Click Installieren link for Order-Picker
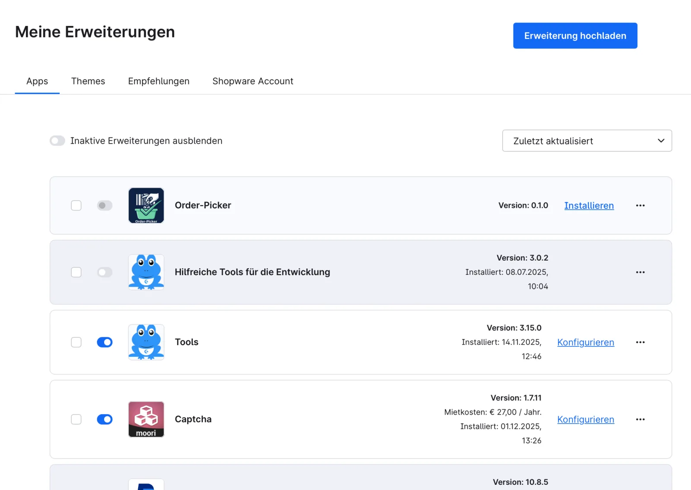Screen dimensions: 691x490 pyautogui.click(x=589, y=205)
